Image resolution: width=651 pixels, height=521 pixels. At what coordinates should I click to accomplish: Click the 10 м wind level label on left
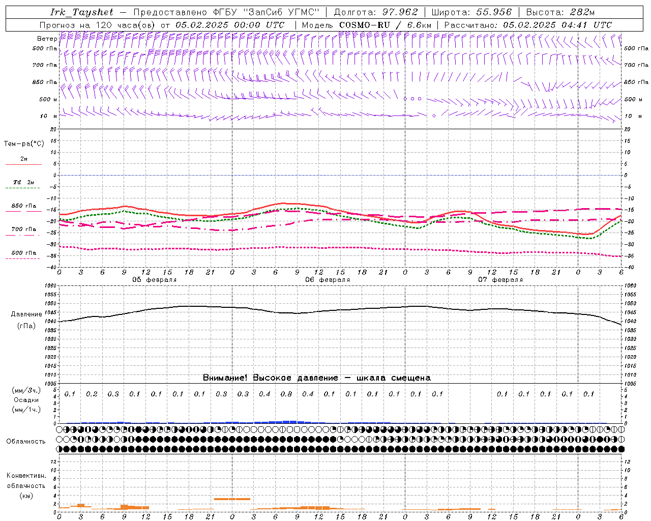click(49, 116)
